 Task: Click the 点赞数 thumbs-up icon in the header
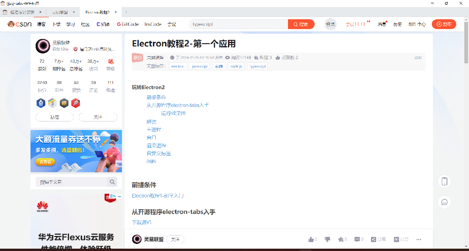tap(278, 58)
